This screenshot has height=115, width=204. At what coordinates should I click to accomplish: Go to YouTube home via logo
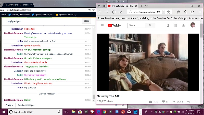point(114,25)
